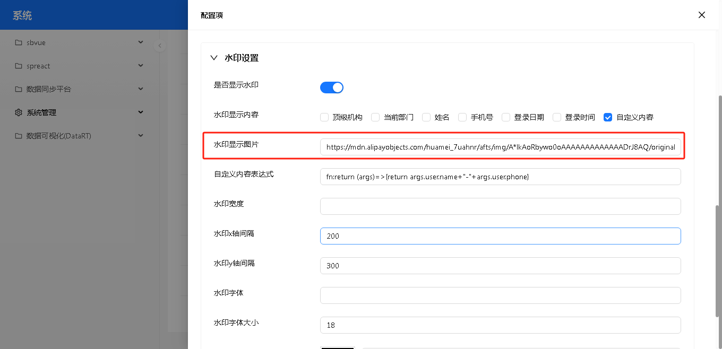Screen dimensions: 722x349
Task: Click the 数据同步平台 folder icon
Action: 19,89
